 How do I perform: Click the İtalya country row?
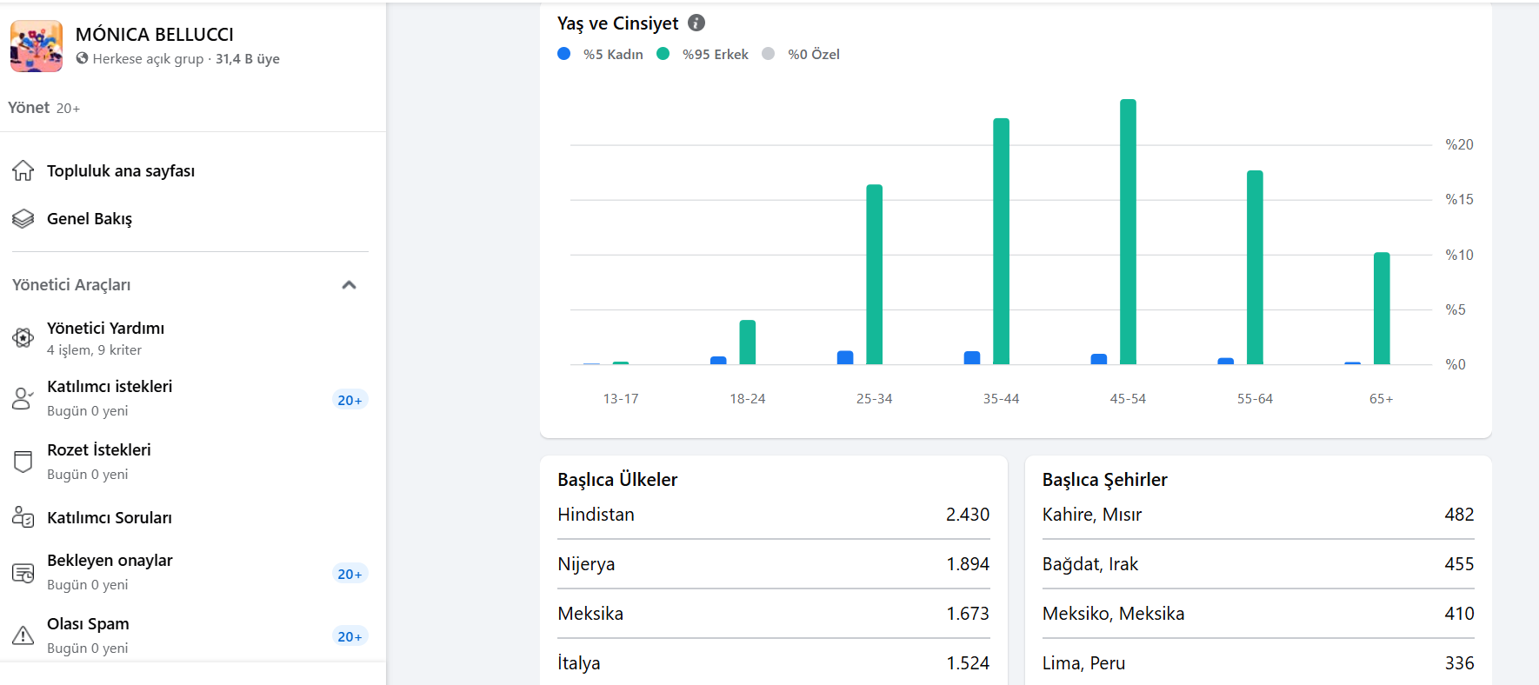pos(774,662)
